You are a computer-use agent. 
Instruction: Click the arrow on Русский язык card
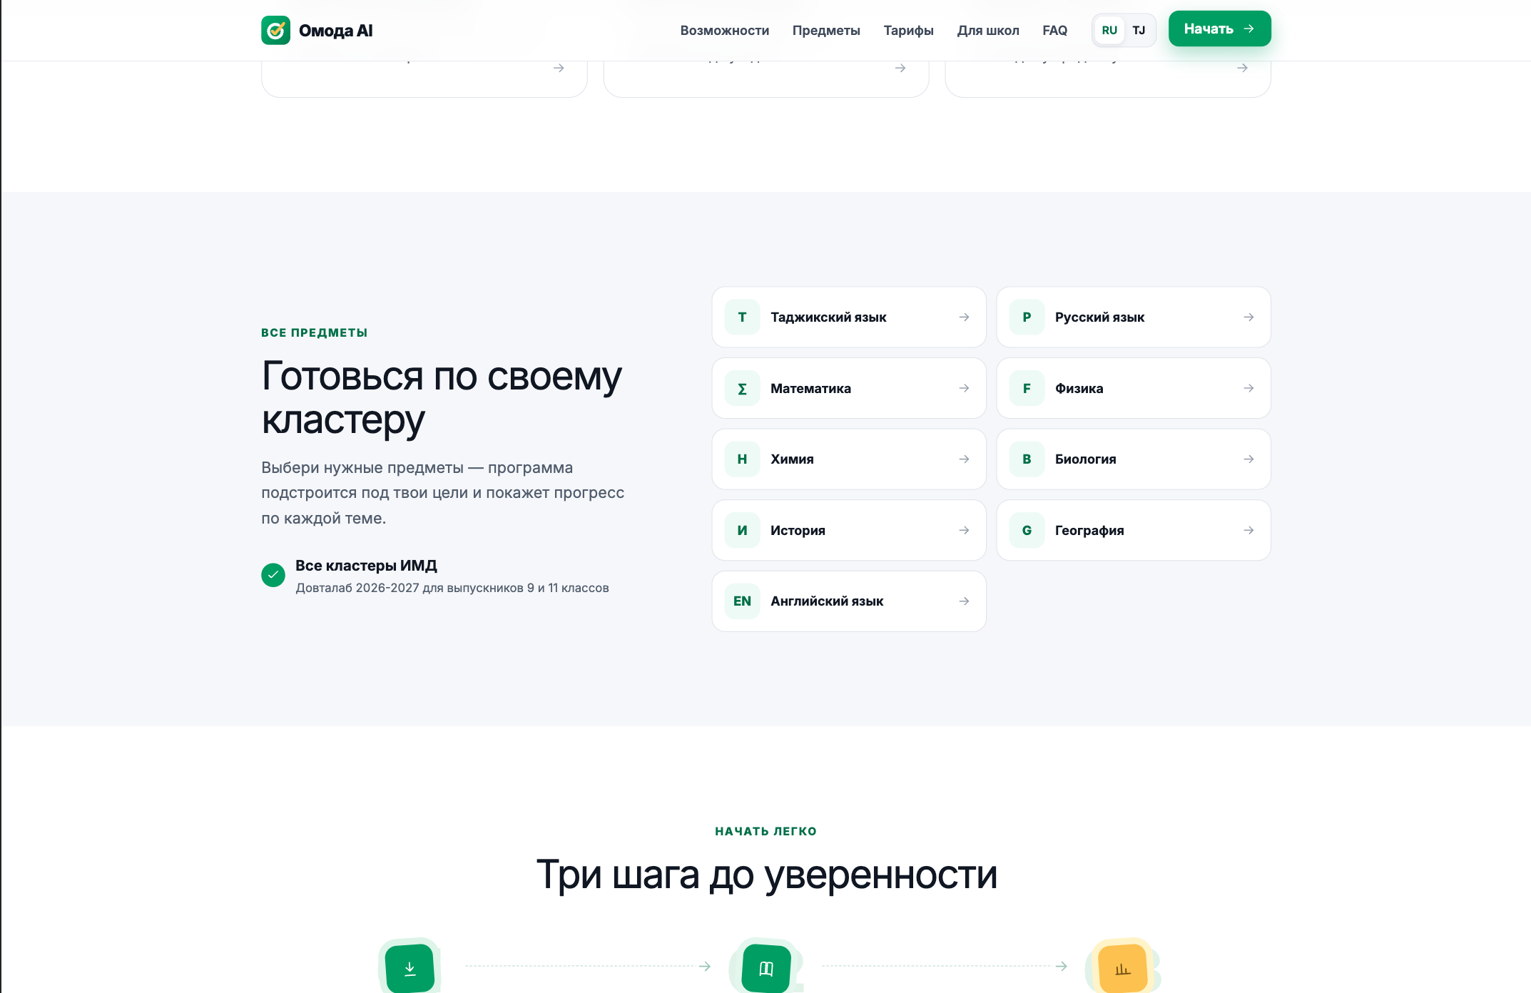click(x=1248, y=317)
